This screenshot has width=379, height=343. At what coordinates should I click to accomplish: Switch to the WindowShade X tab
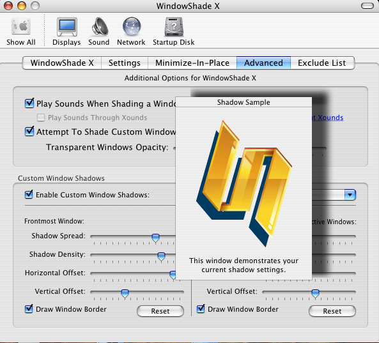[x=62, y=63]
